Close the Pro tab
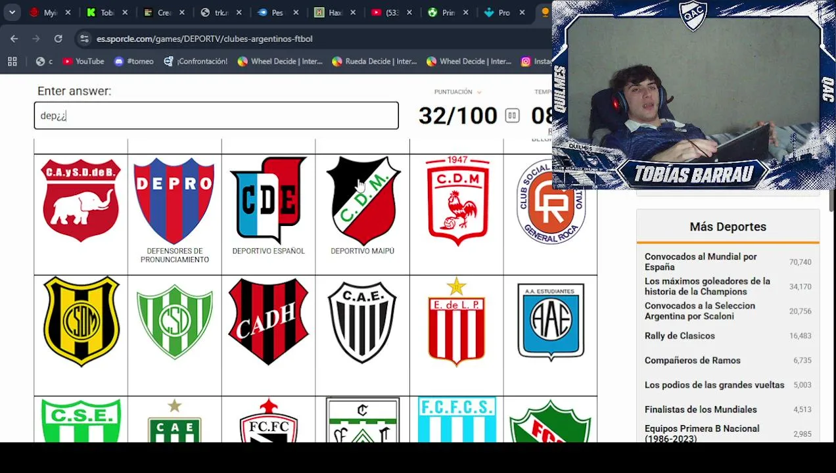 (x=522, y=12)
